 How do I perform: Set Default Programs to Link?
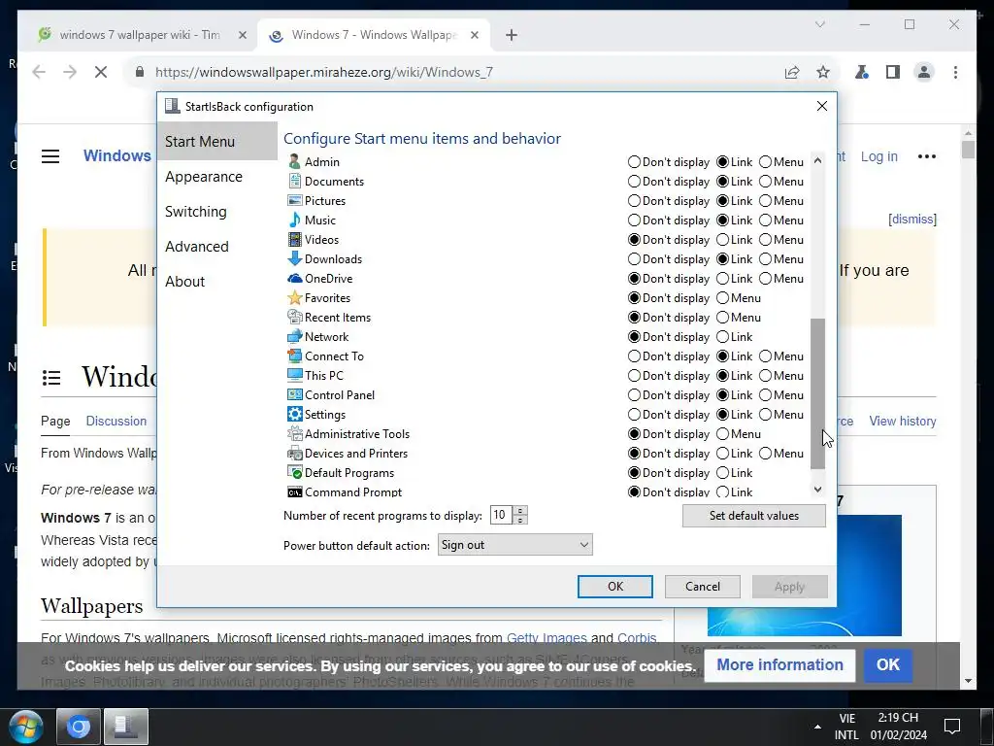[x=722, y=473]
